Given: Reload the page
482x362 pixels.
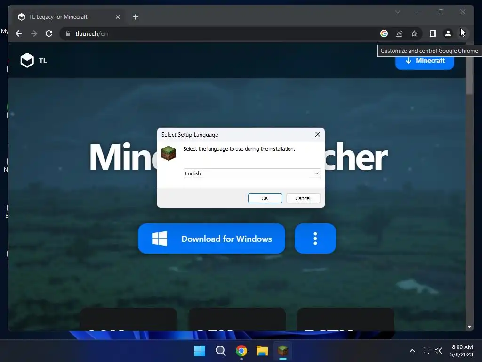Looking at the screenshot, I should pos(49,33).
